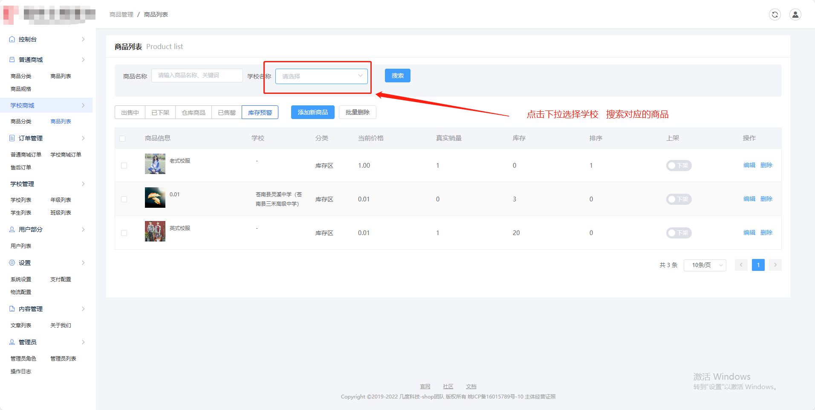Switch to the 已下架 tab
815x410 pixels.
tap(160, 113)
